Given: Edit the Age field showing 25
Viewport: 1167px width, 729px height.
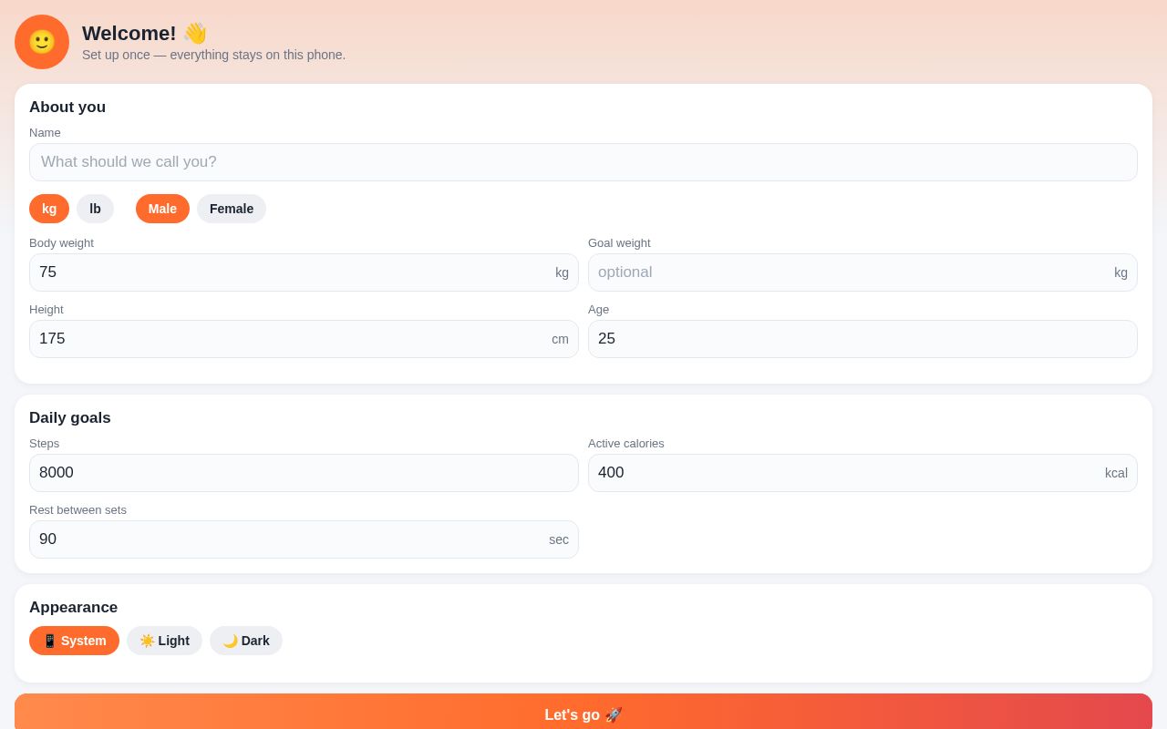Looking at the screenshot, I should (x=862, y=339).
